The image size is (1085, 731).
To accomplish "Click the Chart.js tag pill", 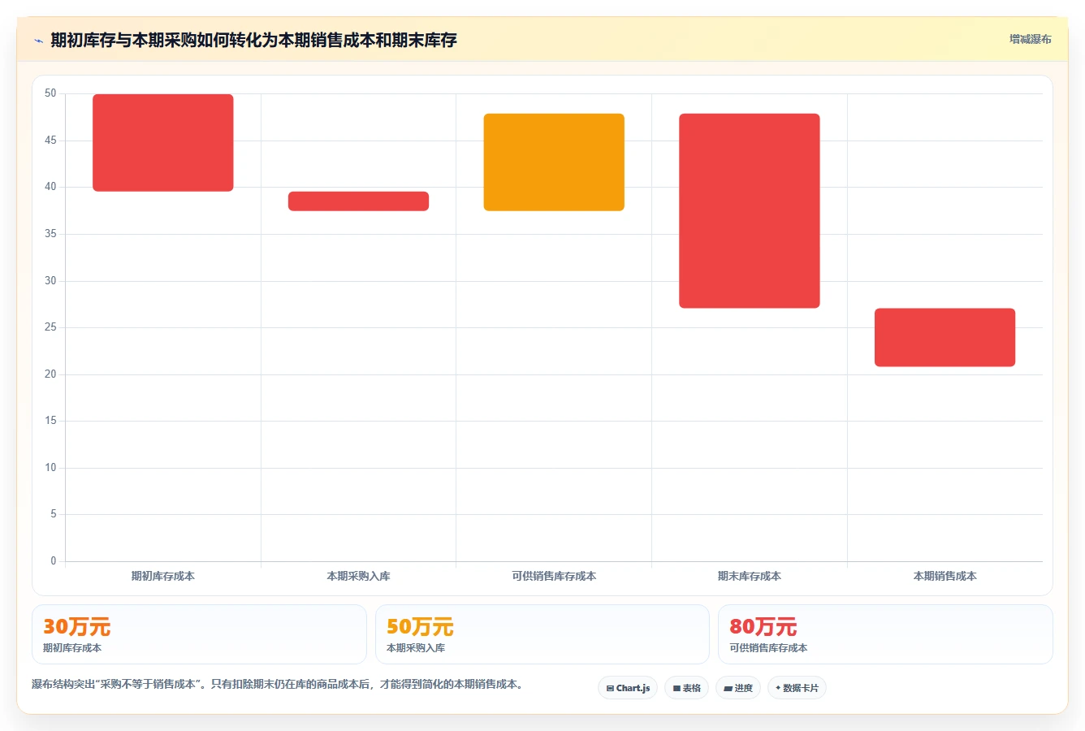I will 628,688.
